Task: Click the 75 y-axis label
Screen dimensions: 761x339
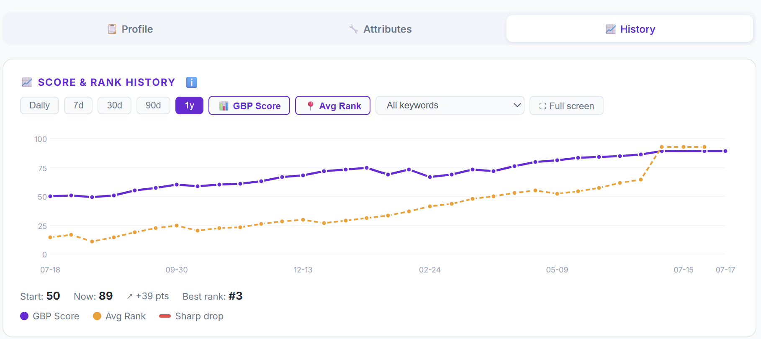Action: pos(42,168)
